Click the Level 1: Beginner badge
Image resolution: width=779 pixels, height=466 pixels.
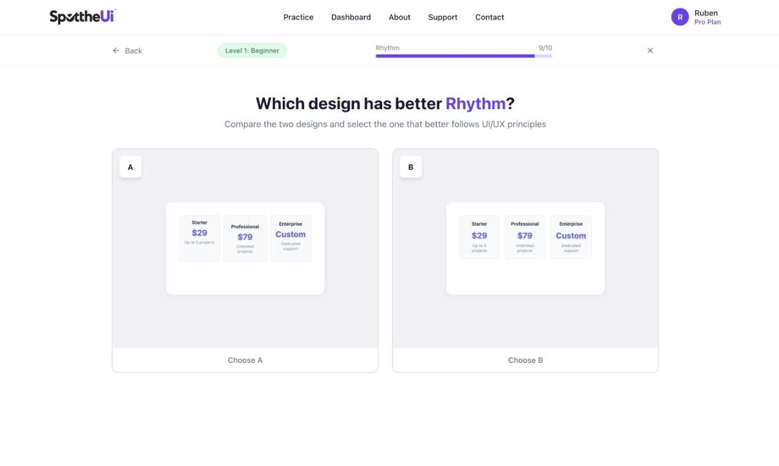(252, 50)
